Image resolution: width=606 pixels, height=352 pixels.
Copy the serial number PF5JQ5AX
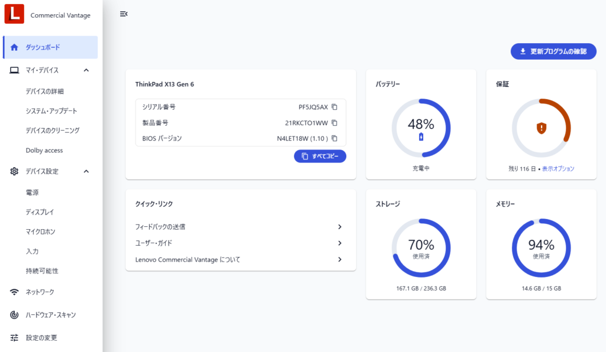pyautogui.click(x=334, y=107)
